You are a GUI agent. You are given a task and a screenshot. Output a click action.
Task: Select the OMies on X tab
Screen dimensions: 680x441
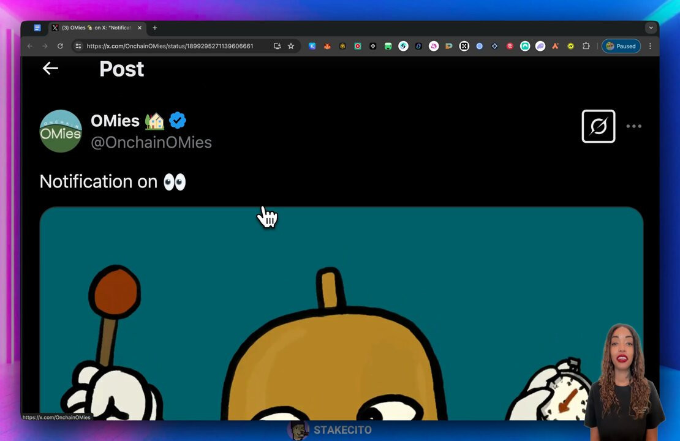(96, 28)
